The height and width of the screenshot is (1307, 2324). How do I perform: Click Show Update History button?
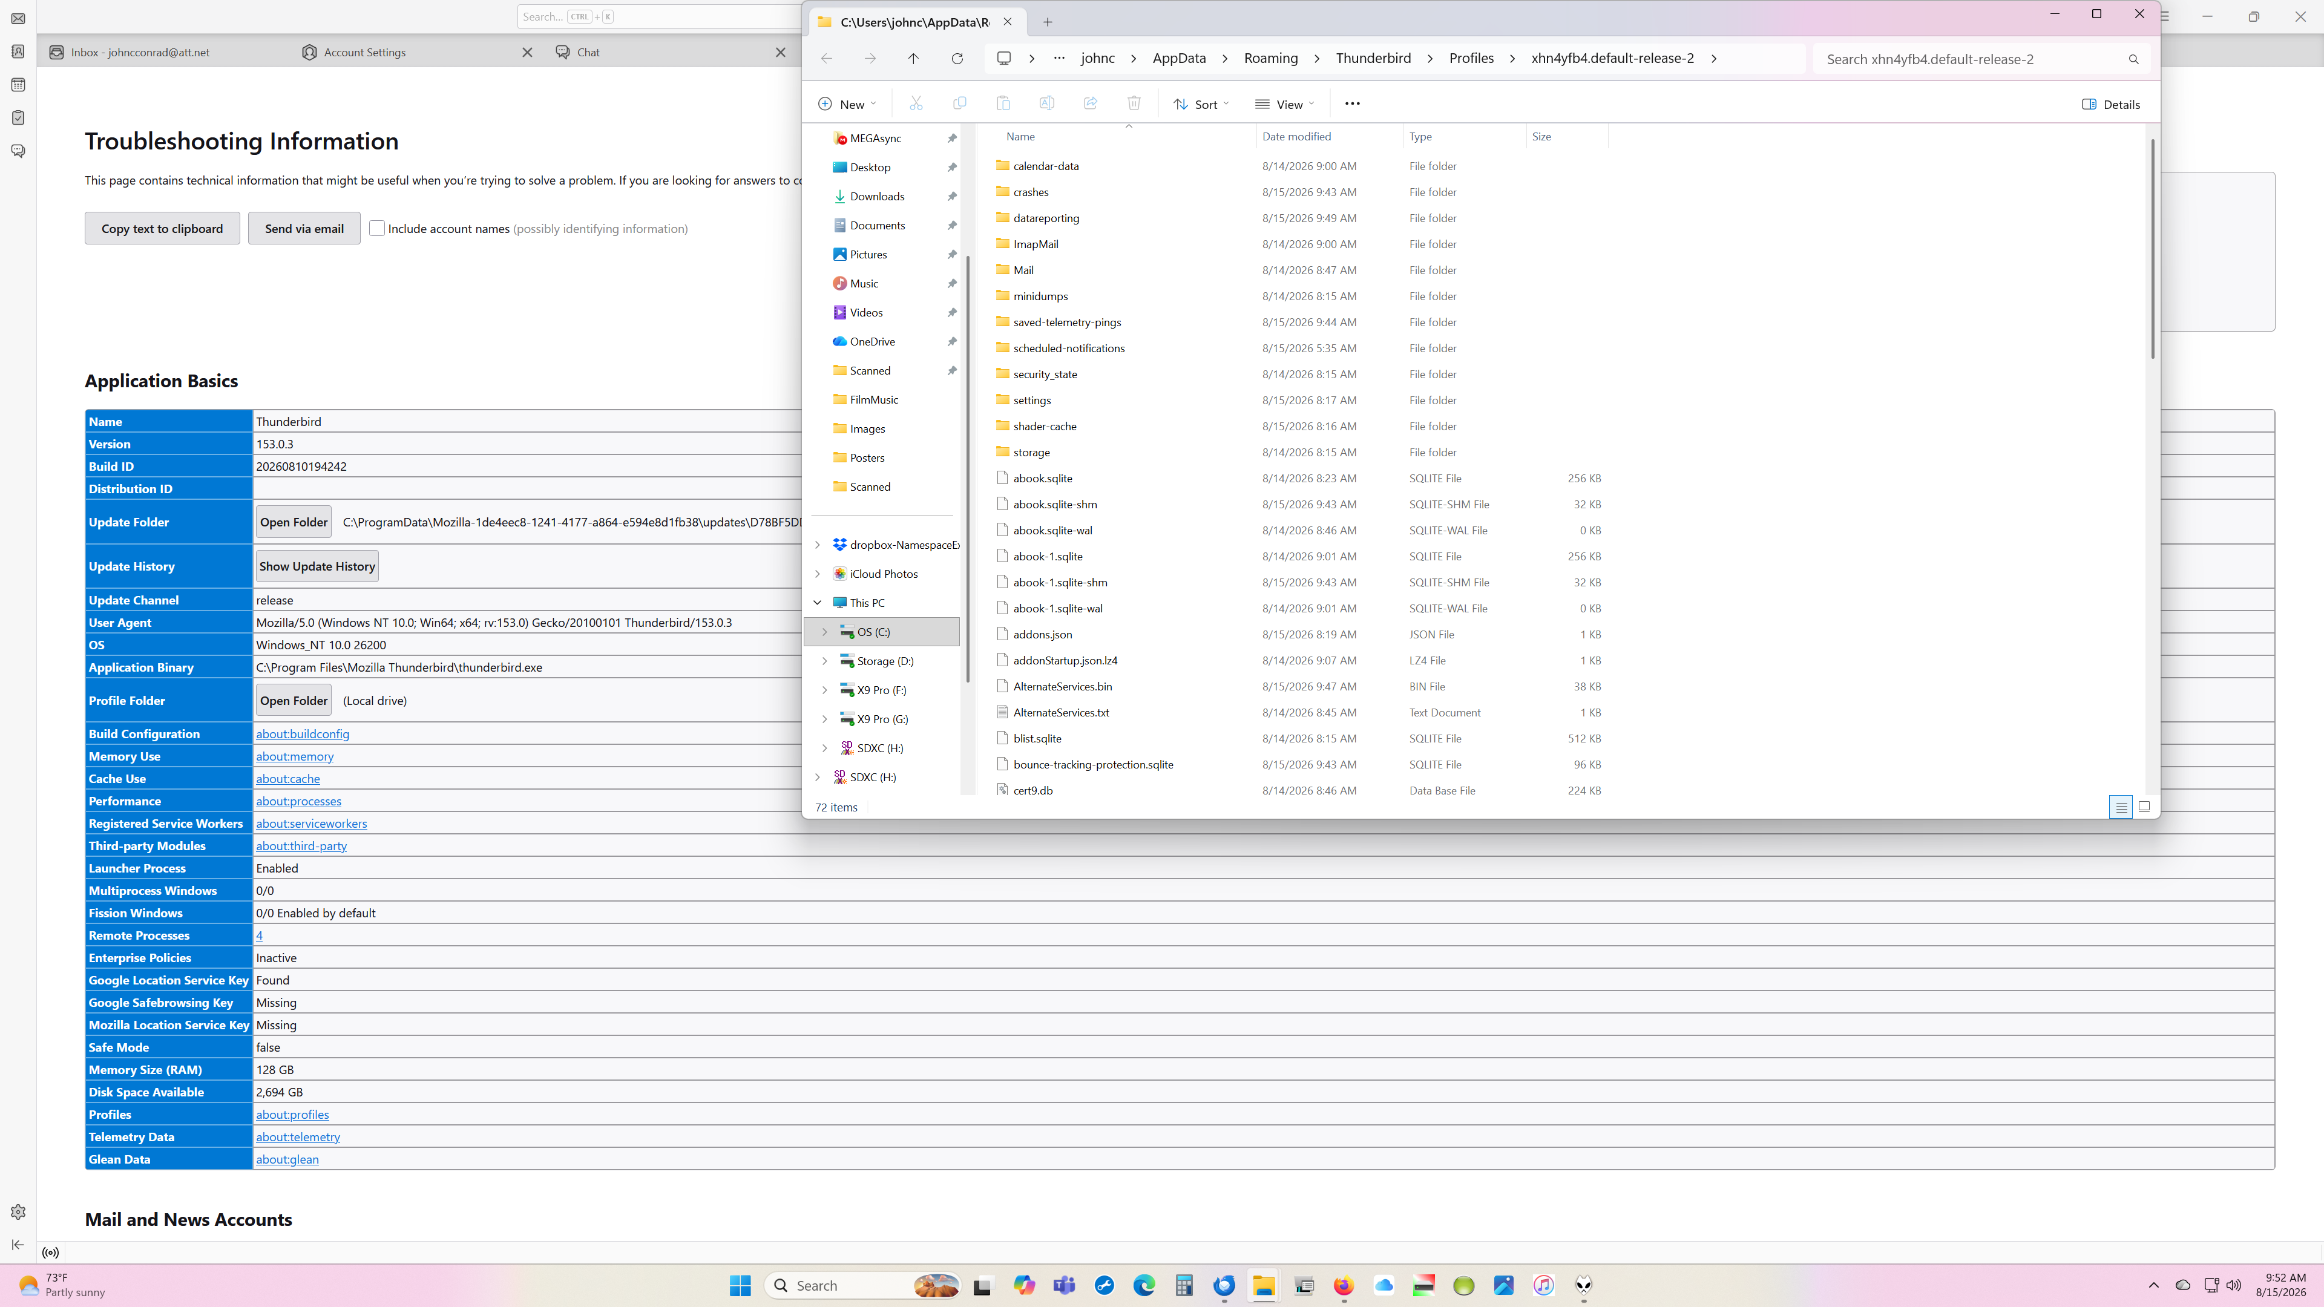pyautogui.click(x=317, y=566)
